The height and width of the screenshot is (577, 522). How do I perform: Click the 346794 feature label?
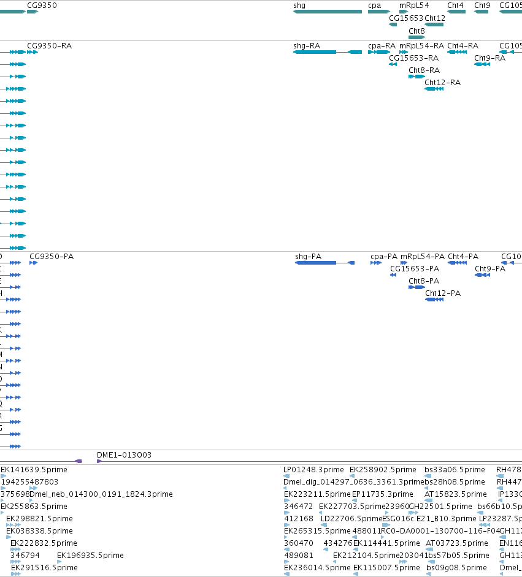pos(25,556)
